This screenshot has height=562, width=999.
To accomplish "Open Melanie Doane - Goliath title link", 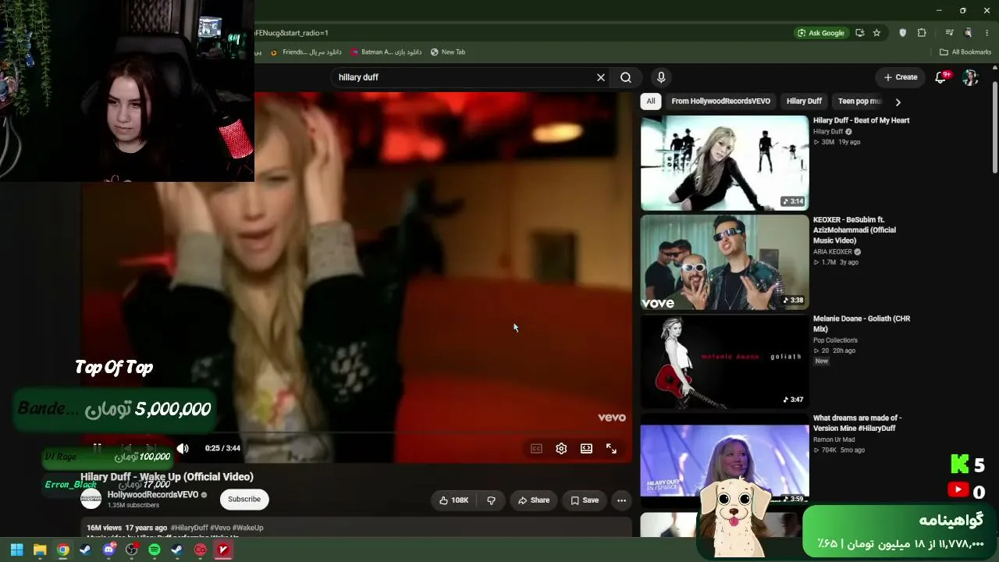I will pyautogui.click(x=862, y=324).
